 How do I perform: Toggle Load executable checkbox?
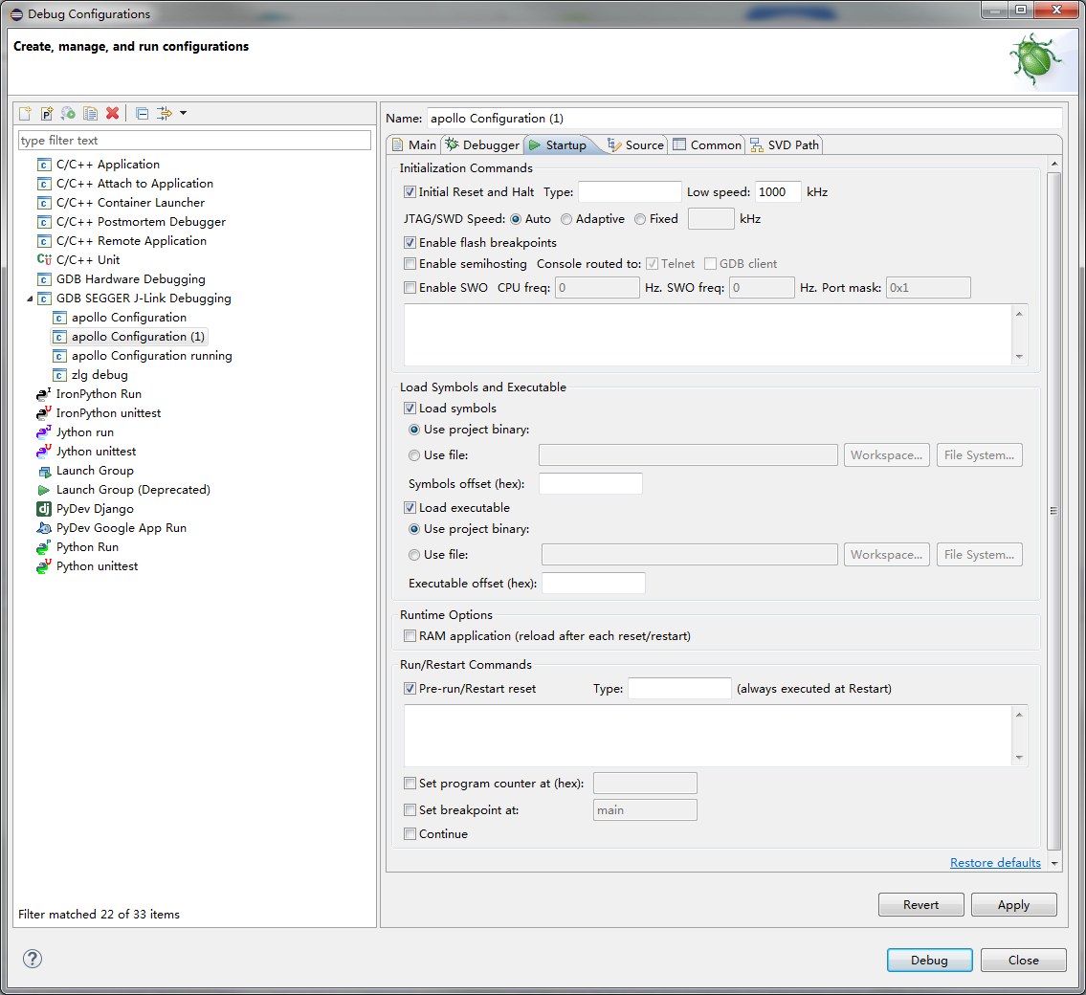(410, 508)
